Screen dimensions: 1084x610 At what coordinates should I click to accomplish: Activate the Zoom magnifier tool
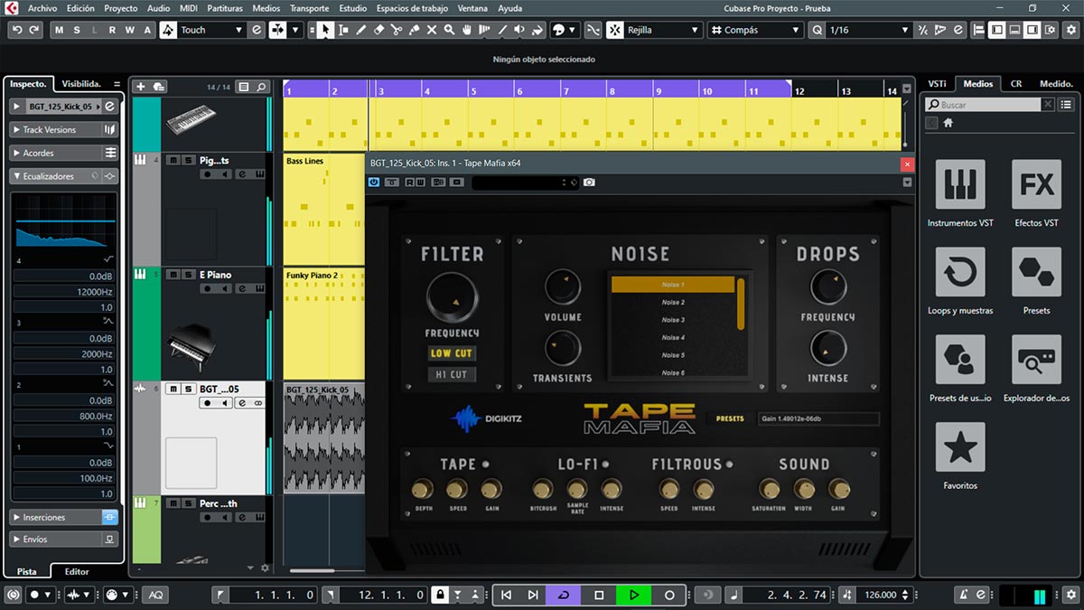pyautogui.click(x=449, y=30)
